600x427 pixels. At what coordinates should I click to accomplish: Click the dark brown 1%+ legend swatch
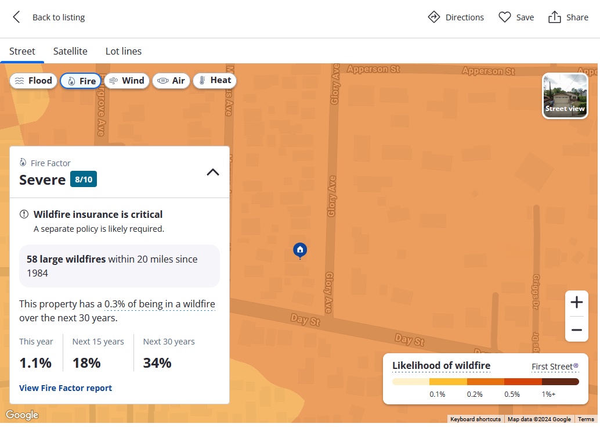561,382
